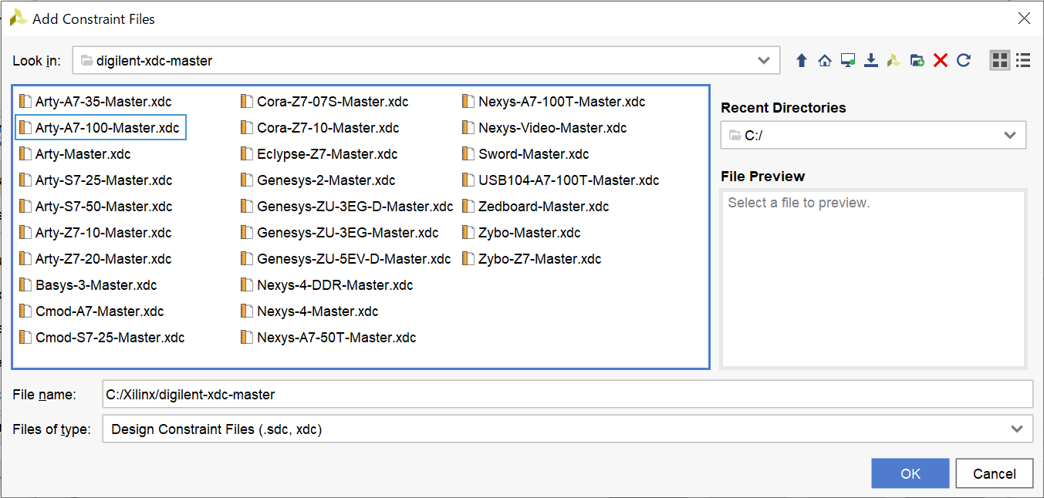1044x498 pixels.
Task: Select Cmod-S7-25-Master.xdc file
Action: coord(102,338)
